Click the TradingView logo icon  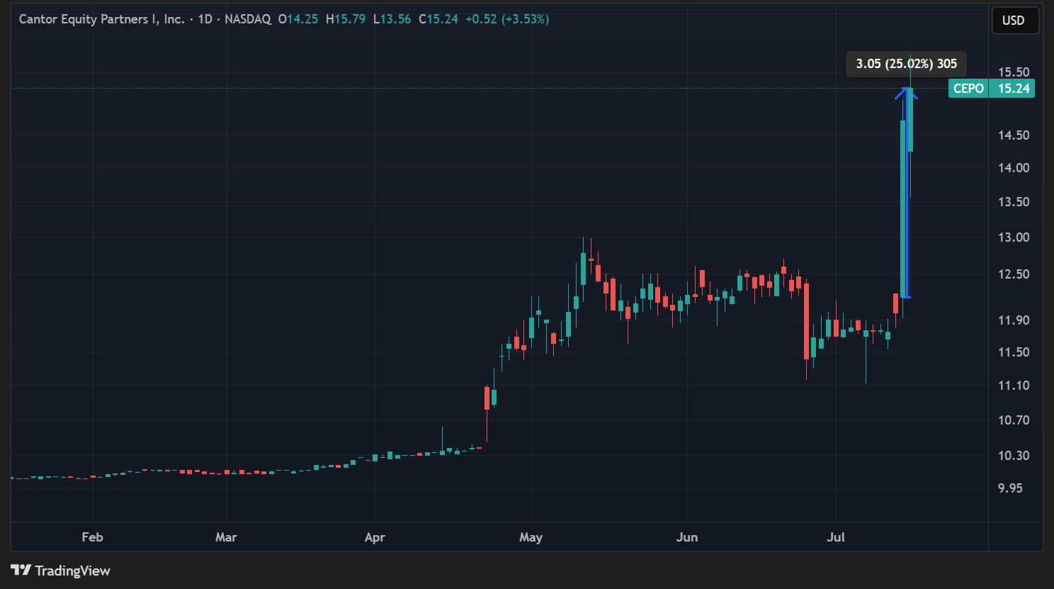[21, 570]
